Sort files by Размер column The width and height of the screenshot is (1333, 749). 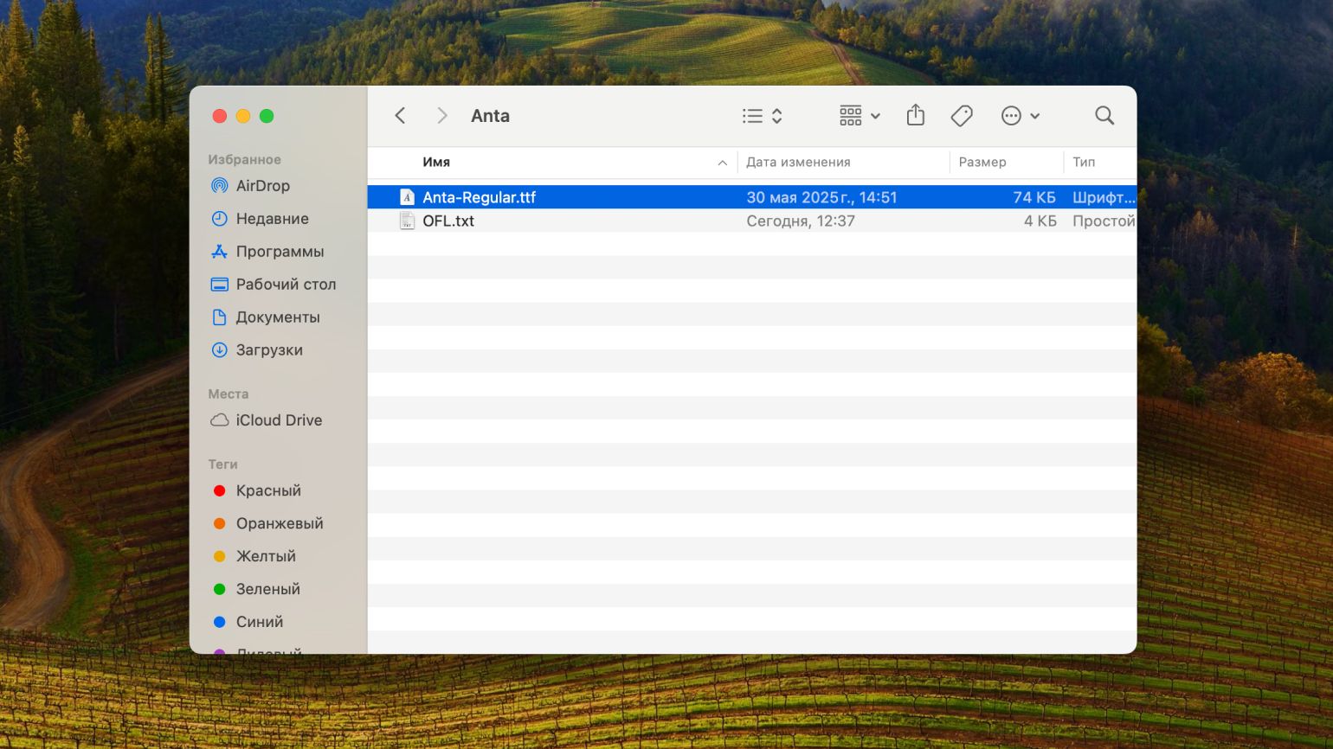982,163
